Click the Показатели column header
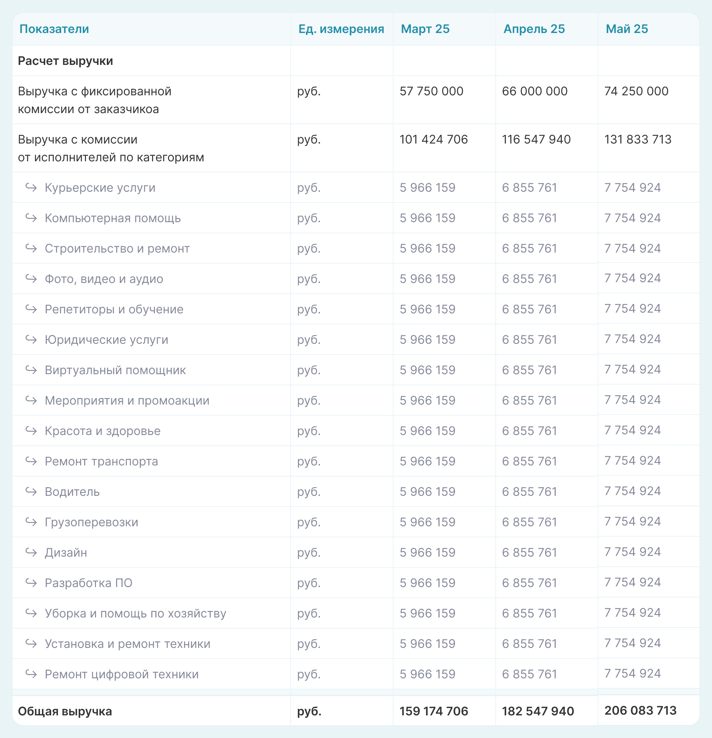This screenshot has height=738, width=712. pyautogui.click(x=54, y=29)
